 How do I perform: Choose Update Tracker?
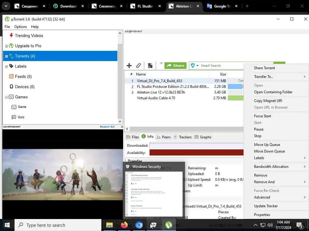point(266,206)
